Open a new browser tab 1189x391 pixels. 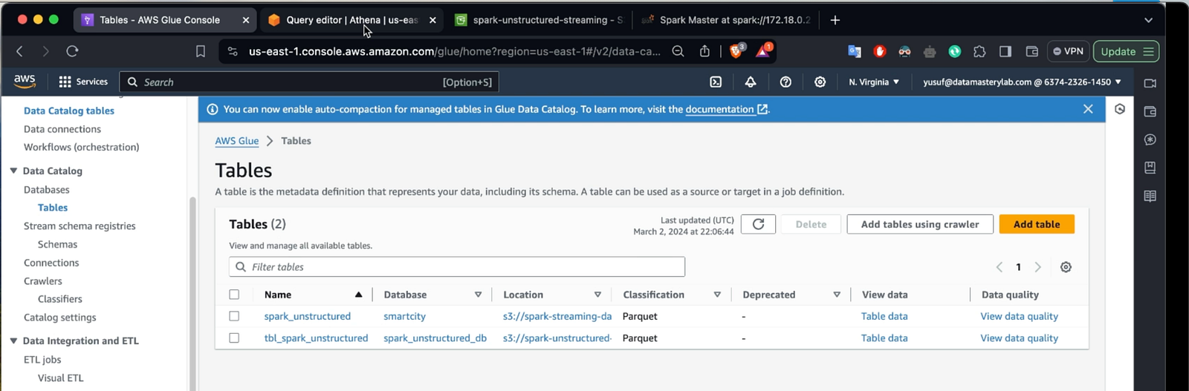(835, 20)
